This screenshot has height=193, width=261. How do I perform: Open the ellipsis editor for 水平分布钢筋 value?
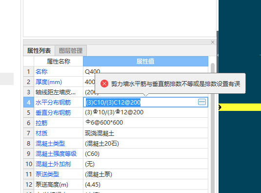coord(202,102)
